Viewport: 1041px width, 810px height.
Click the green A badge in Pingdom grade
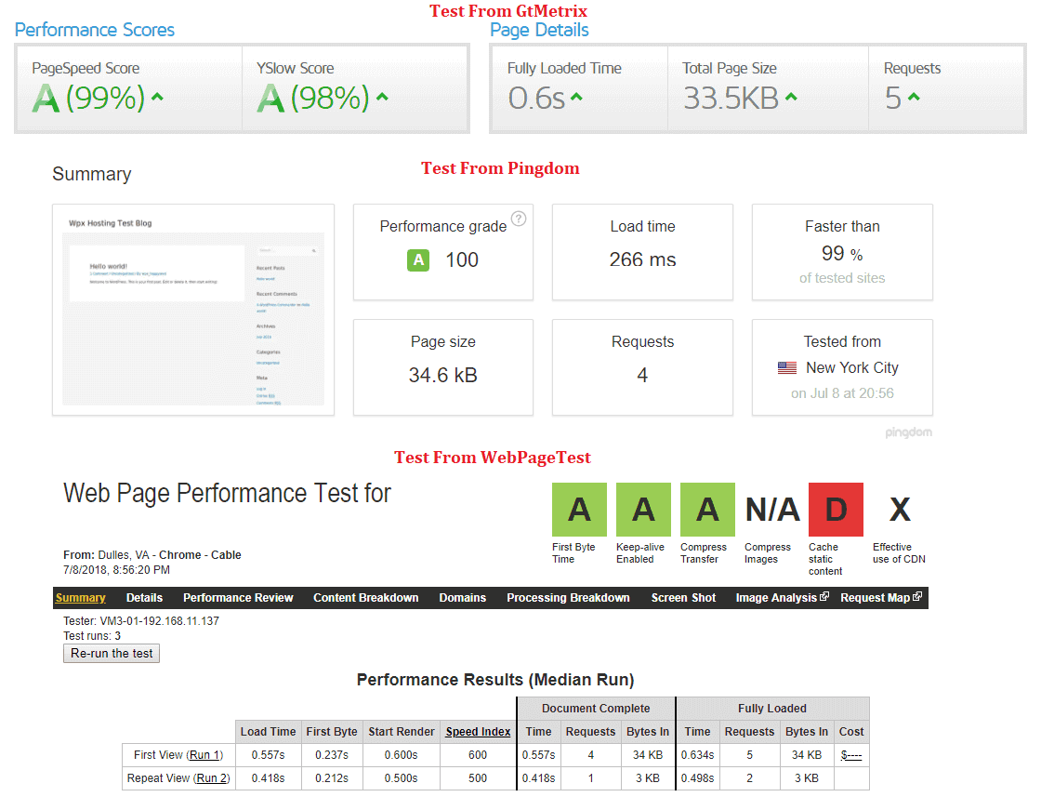pos(418,259)
